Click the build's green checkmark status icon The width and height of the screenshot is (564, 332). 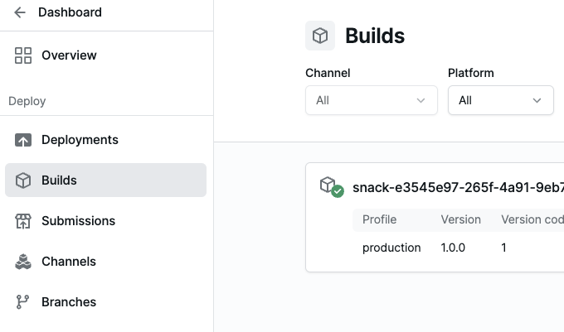coord(338,191)
